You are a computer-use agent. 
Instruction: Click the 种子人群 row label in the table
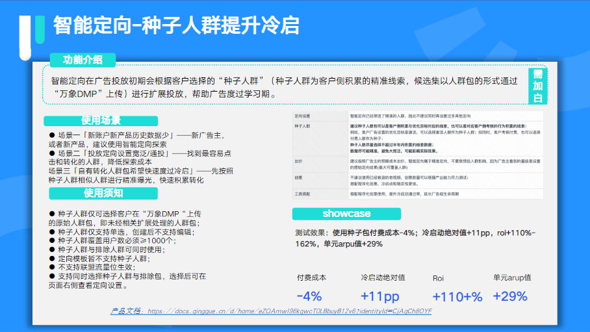302,127
